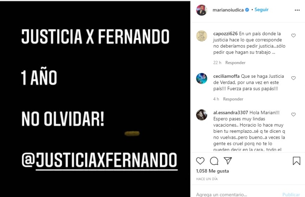The width and height of the screenshot is (305, 197).
Task: Follow the account with Seguir
Action: click(x=261, y=10)
